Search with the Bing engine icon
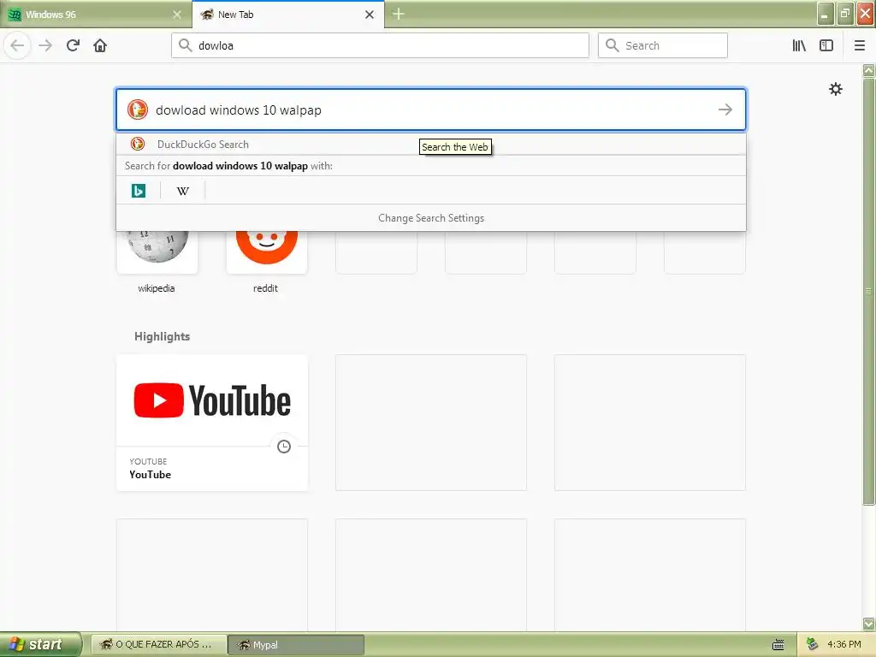Viewport: 876px width, 657px height. coord(139,191)
